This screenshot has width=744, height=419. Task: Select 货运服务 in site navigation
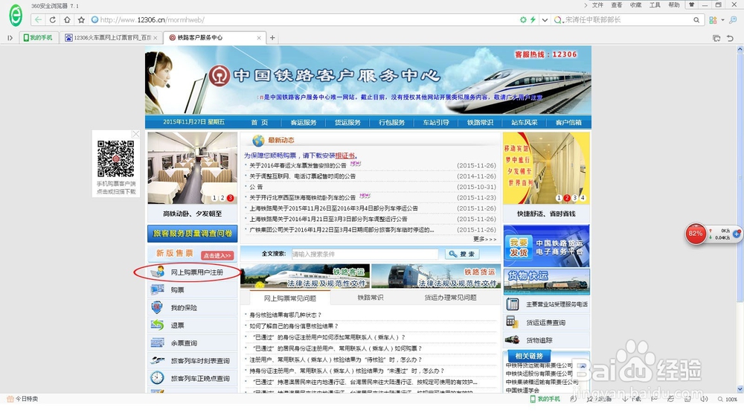pyautogui.click(x=347, y=123)
